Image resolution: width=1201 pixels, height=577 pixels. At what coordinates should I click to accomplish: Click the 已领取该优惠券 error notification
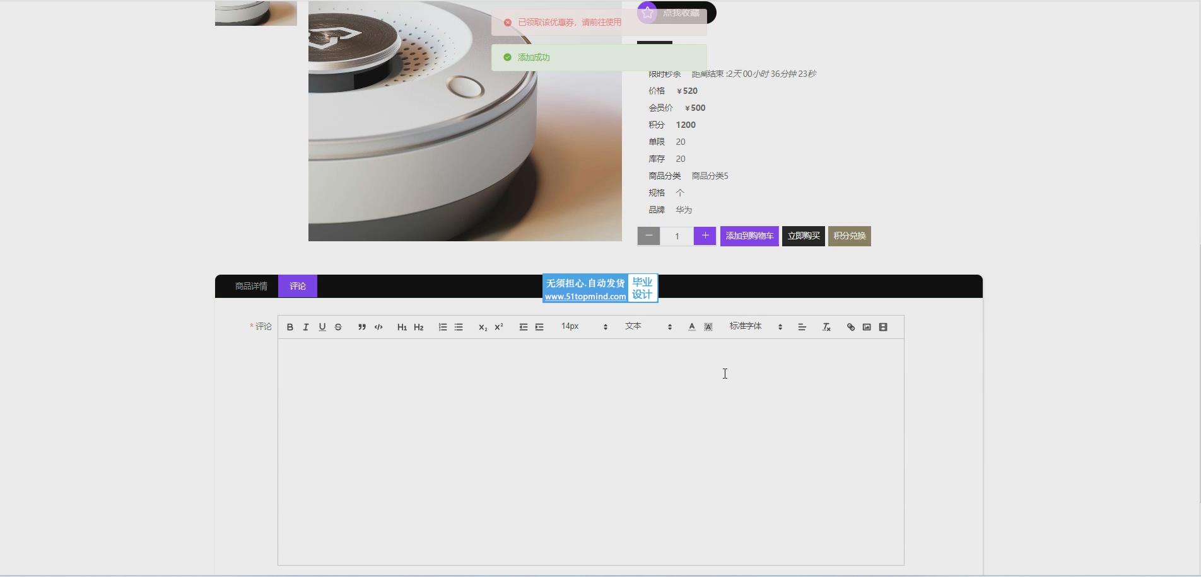pyautogui.click(x=599, y=22)
